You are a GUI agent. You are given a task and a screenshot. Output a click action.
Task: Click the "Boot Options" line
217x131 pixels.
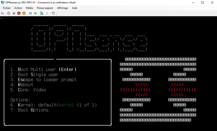(29, 110)
